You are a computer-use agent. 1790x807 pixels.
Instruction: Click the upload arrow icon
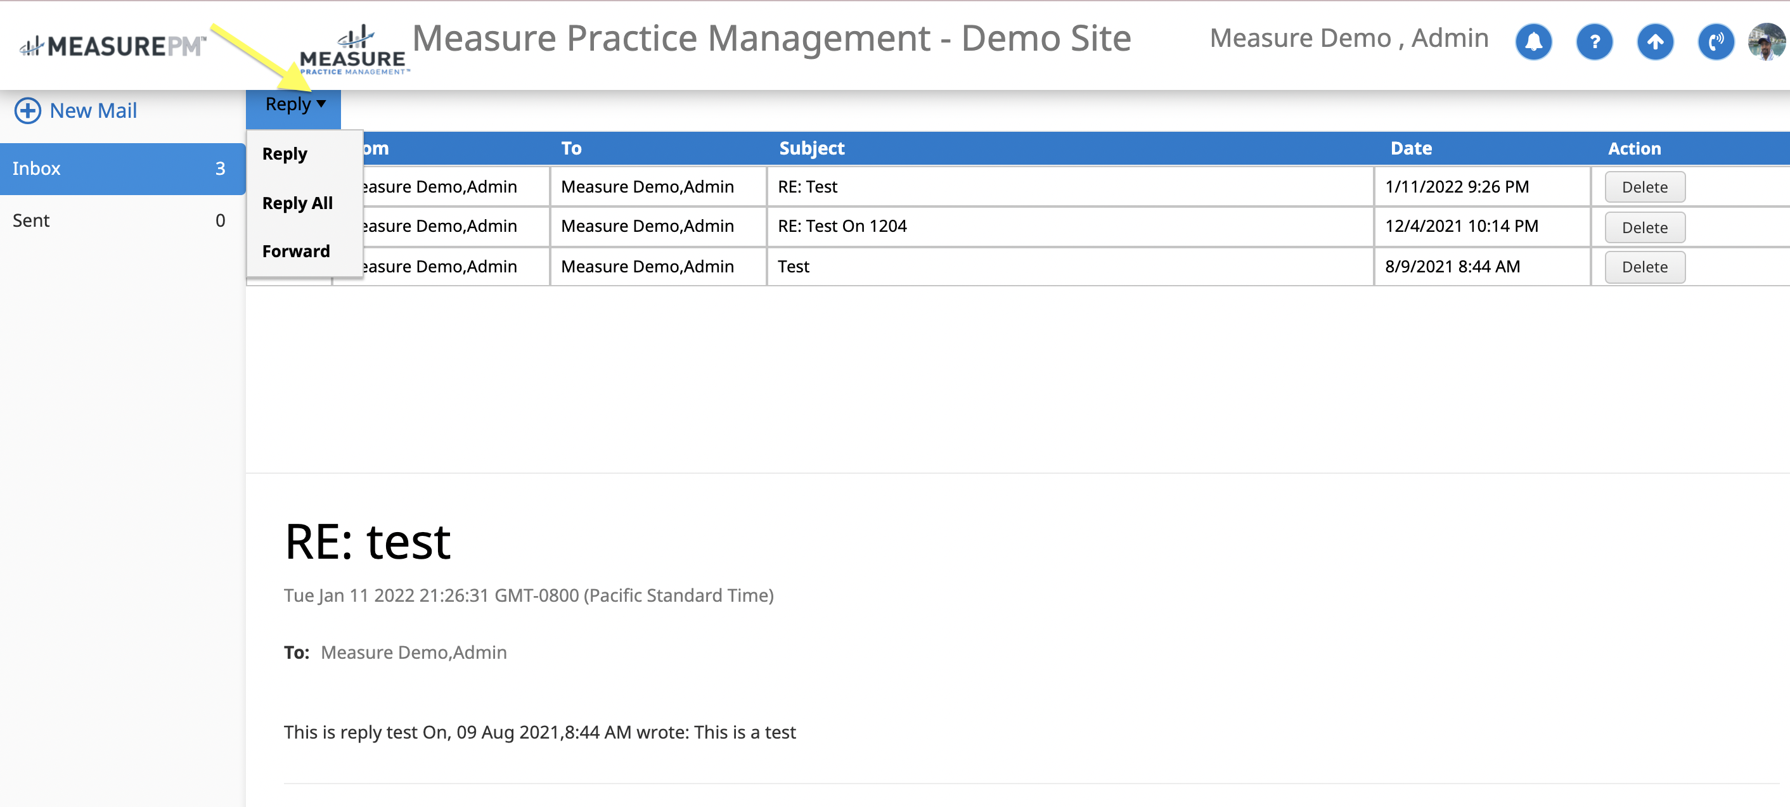click(x=1655, y=42)
